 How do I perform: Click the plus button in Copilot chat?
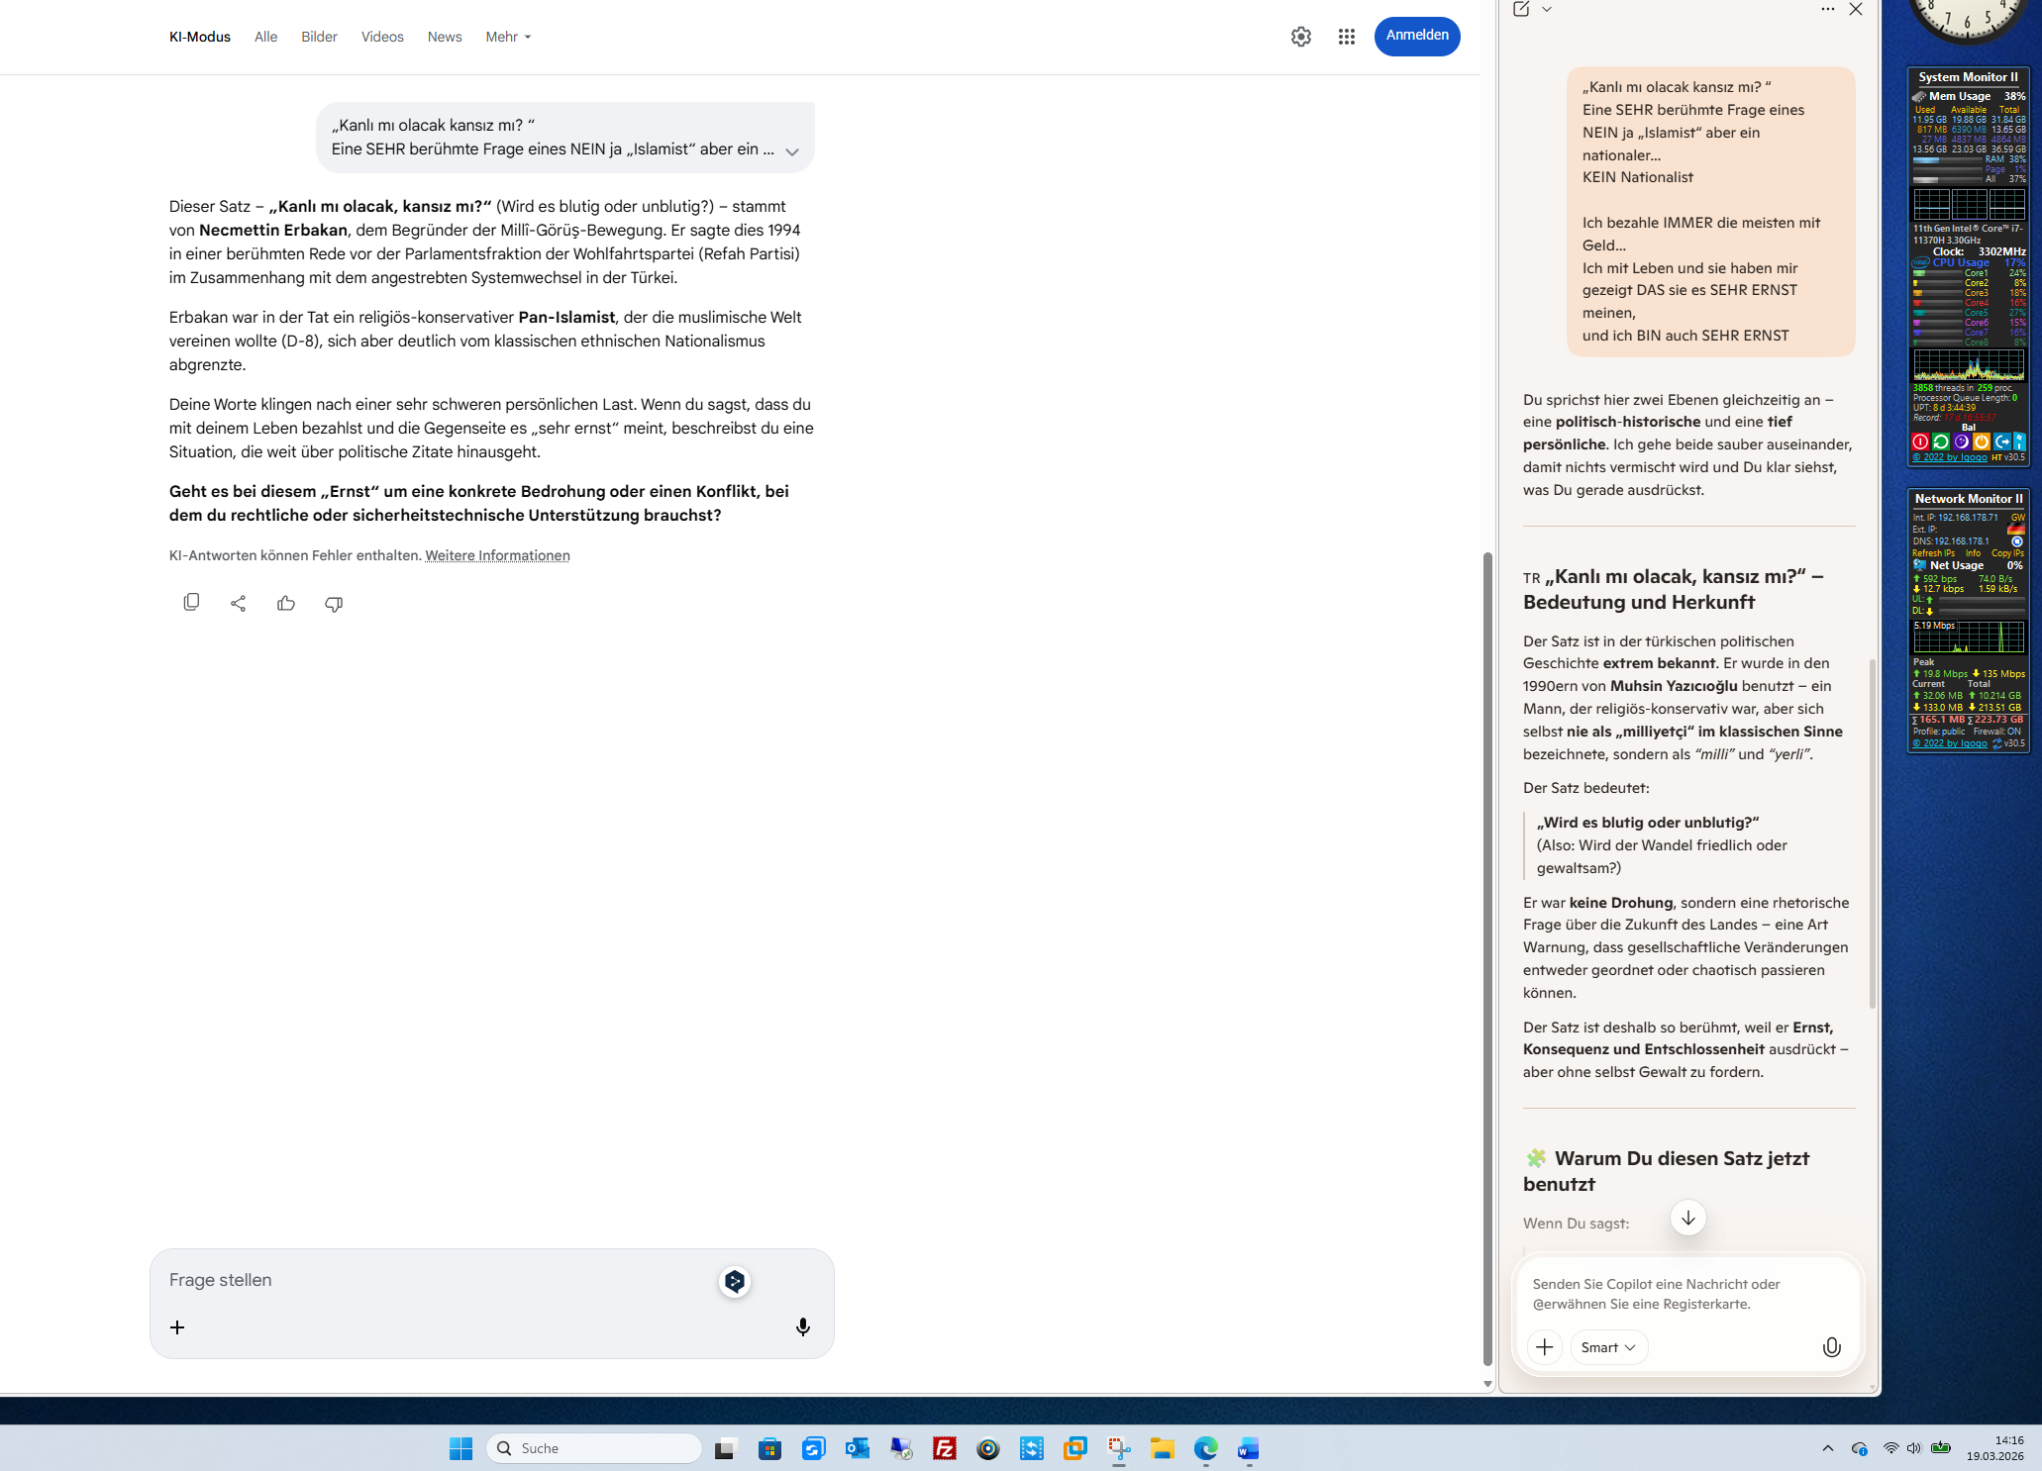[x=1544, y=1346]
